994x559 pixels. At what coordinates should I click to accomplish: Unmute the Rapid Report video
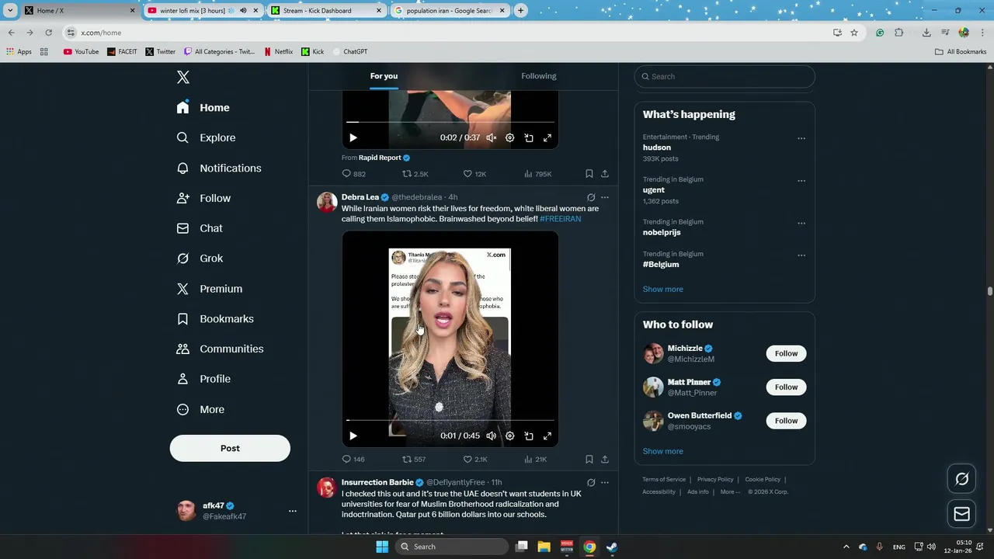[491, 137]
